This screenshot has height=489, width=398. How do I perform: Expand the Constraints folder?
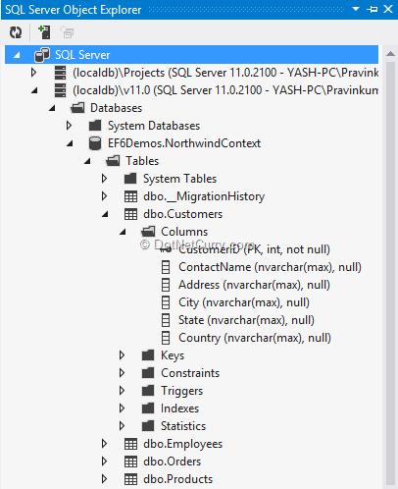click(122, 373)
